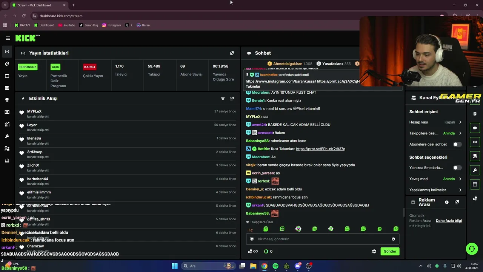Focus the Bir mesaj gönderin input
The height and width of the screenshot is (272, 483).
[x=323, y=239]
